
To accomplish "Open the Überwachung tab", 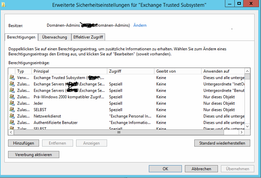I will (x=55, y=37).
